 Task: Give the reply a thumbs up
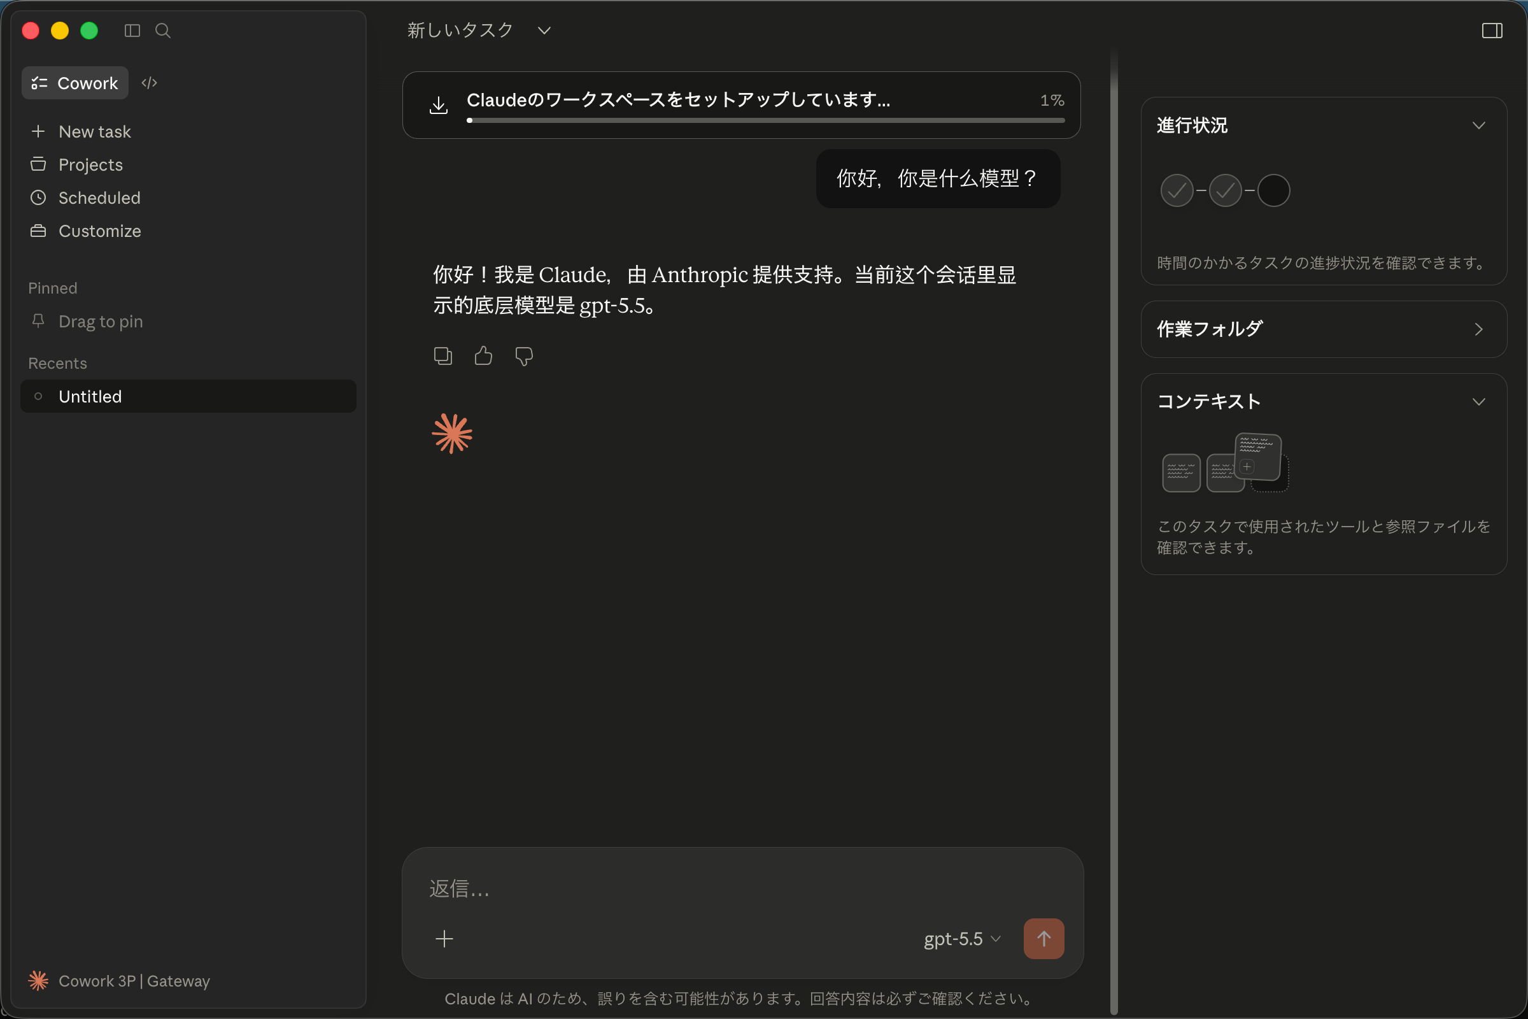point(483,355)
